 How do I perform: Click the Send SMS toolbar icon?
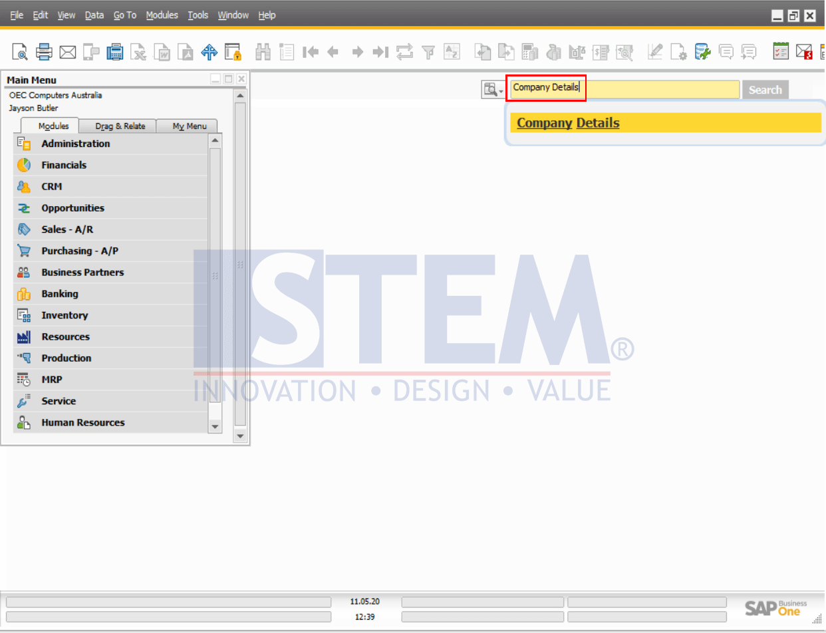click(91, 52)
